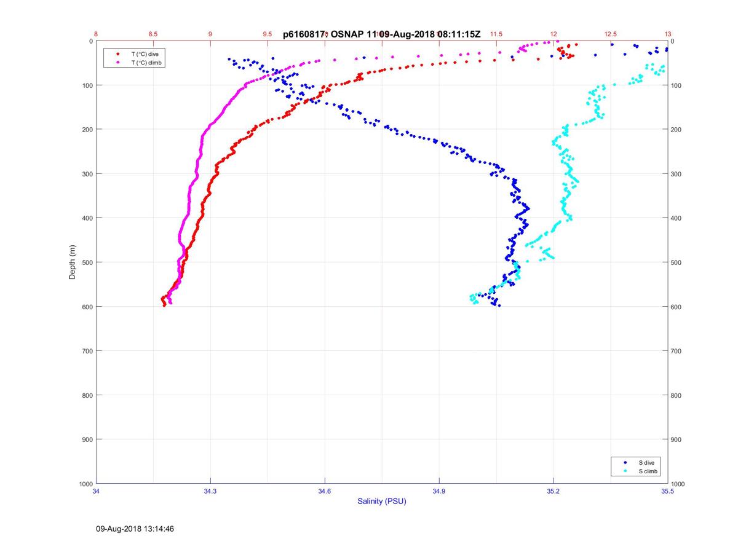Click salinity tick label '34'

click(x=97, y=491)
